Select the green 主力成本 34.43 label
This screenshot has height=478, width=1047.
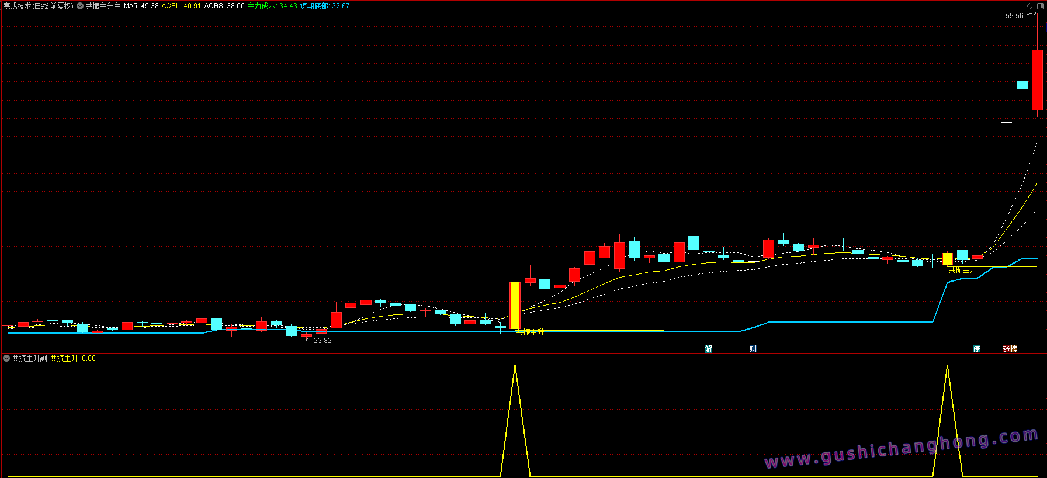(x=272, y=6)
